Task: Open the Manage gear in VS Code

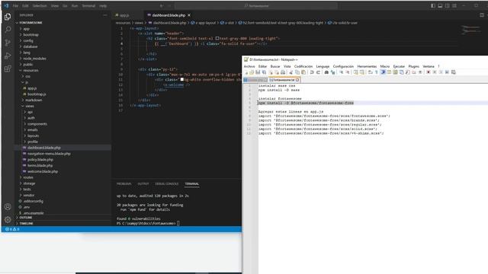Action: coord(8,220)
